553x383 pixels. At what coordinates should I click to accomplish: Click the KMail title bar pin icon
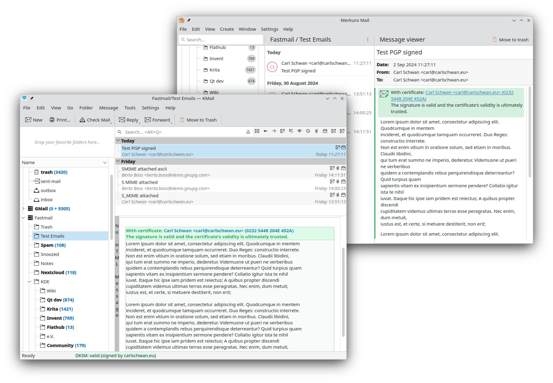(x=32, y=98)
